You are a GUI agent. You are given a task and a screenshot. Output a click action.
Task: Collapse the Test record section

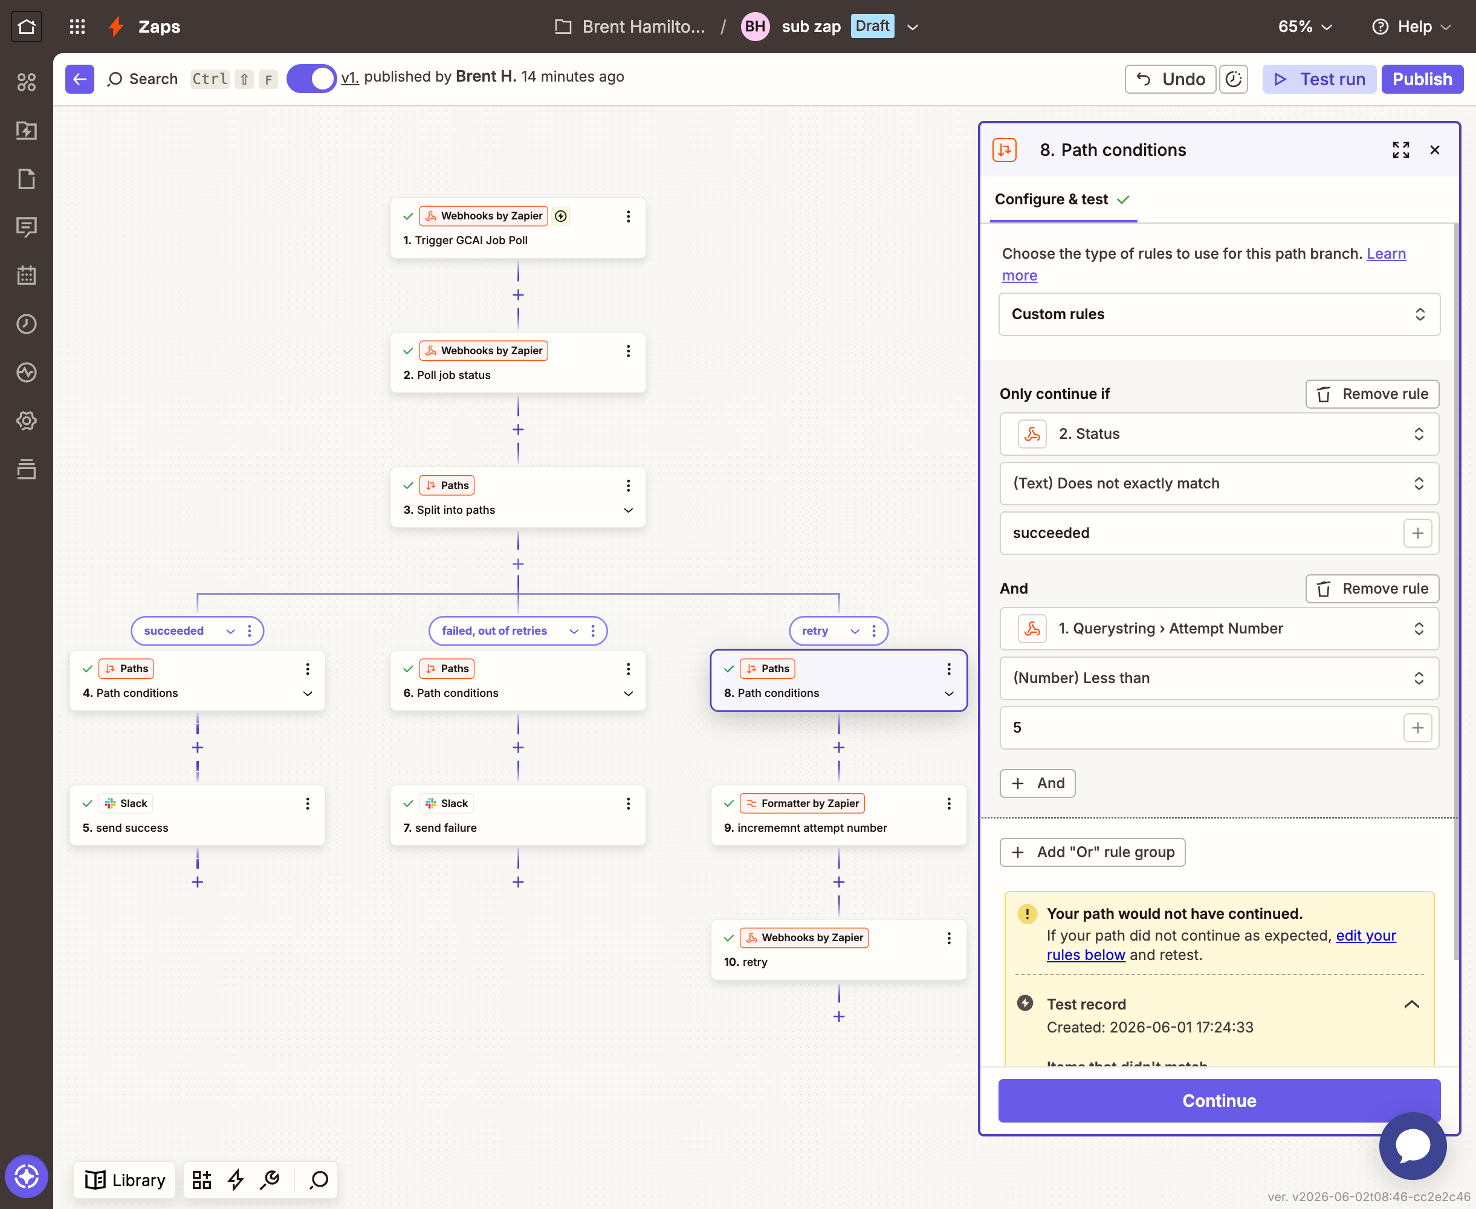pos(1411,1004)
